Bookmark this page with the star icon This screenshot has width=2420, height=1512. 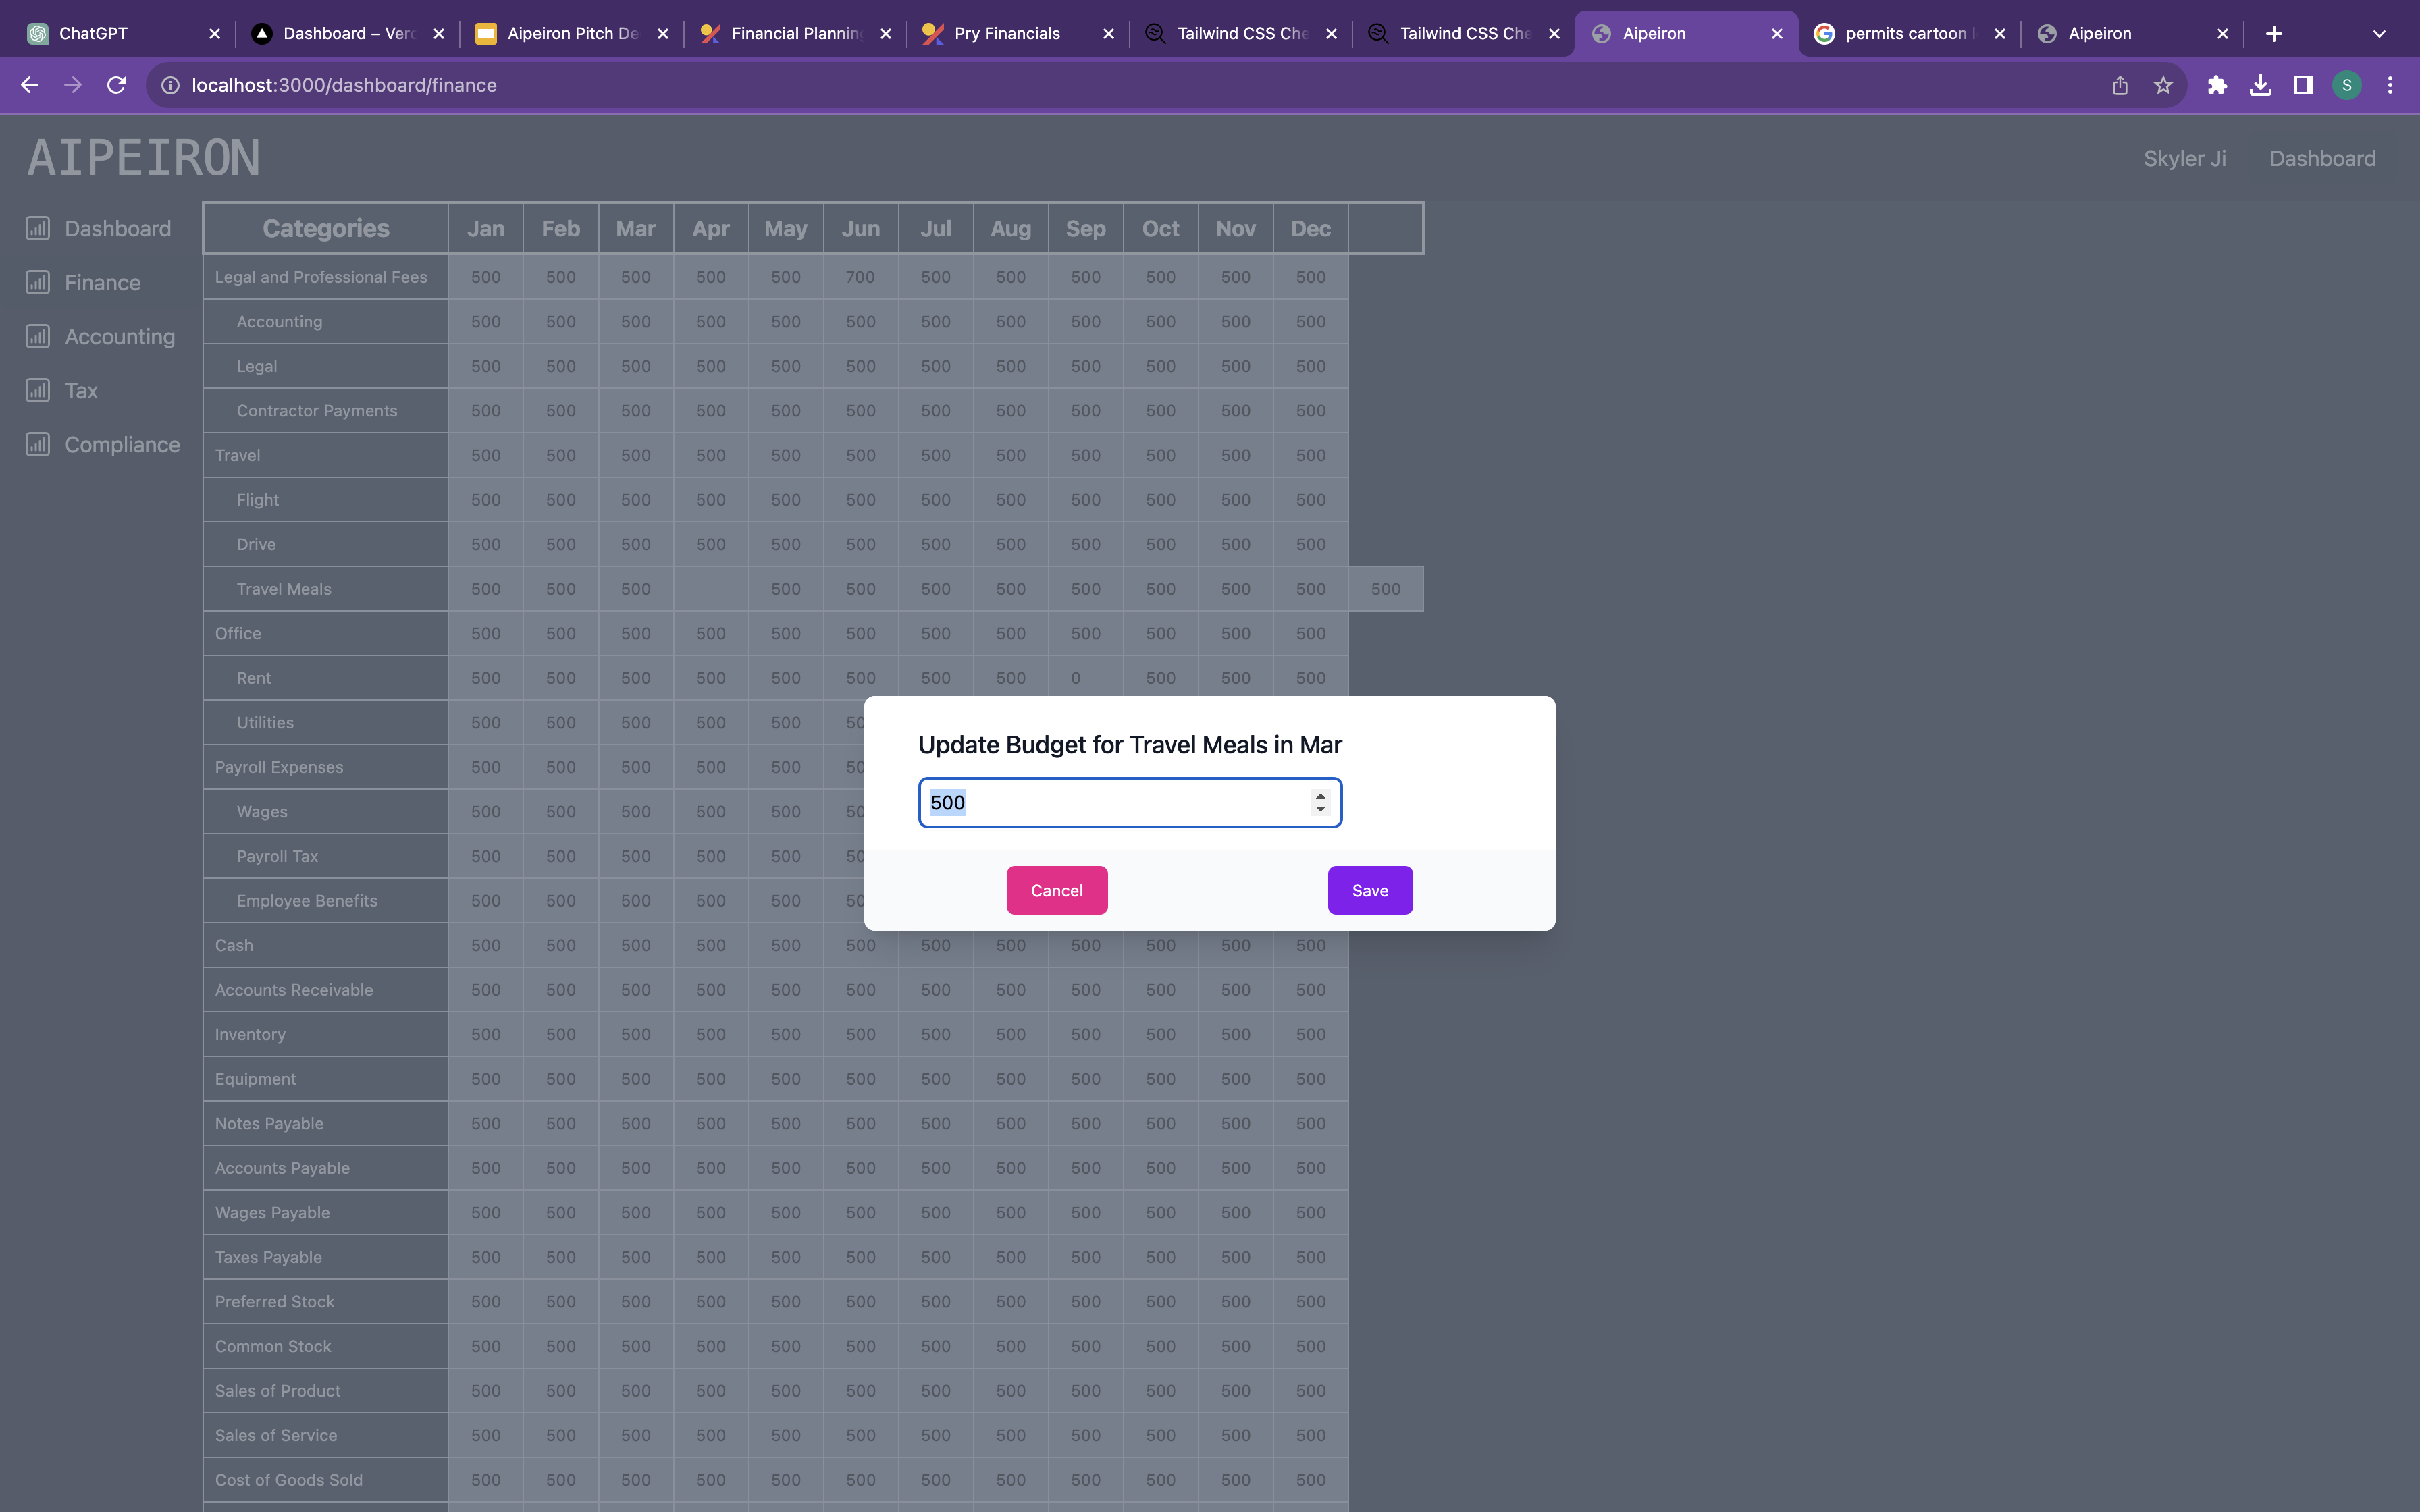point(2163,85)
